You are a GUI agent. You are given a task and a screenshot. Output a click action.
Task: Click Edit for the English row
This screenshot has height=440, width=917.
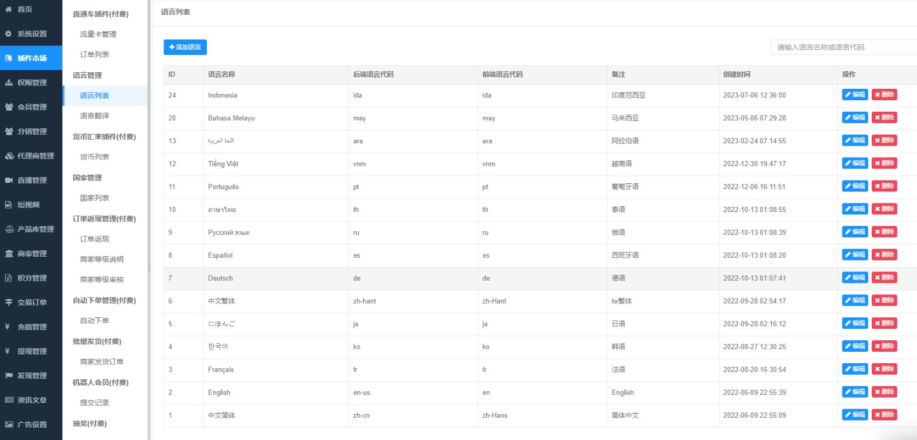point(855,392)
